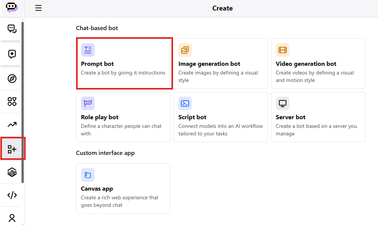Select the Video generation bot option
Viewport: 378px width, 226px height.
coord(318,64)
